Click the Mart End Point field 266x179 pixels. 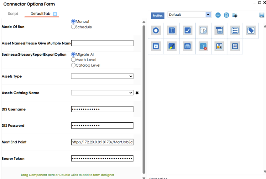pos(102,142)
